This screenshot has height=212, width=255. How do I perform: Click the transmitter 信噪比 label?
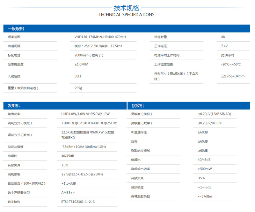pyautogui.click(x=12, y=156)
